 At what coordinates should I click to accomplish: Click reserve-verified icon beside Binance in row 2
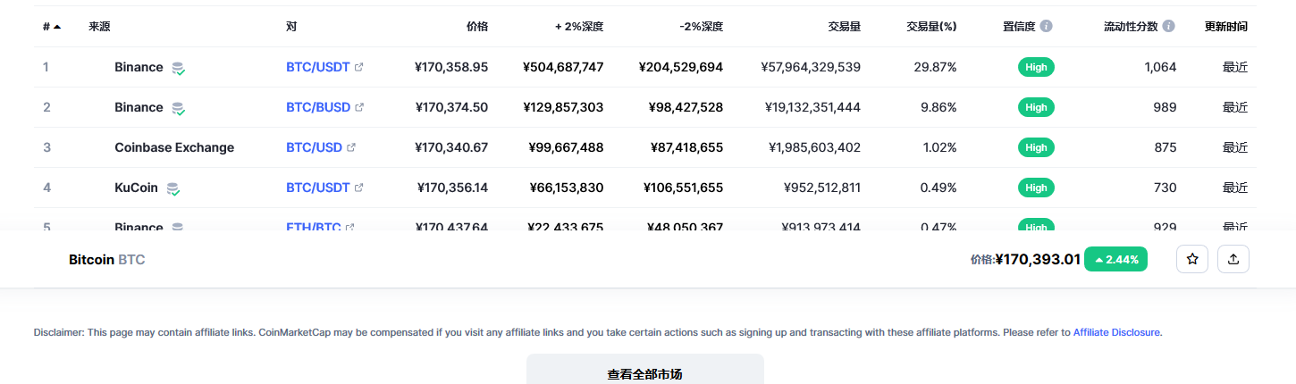179,108
